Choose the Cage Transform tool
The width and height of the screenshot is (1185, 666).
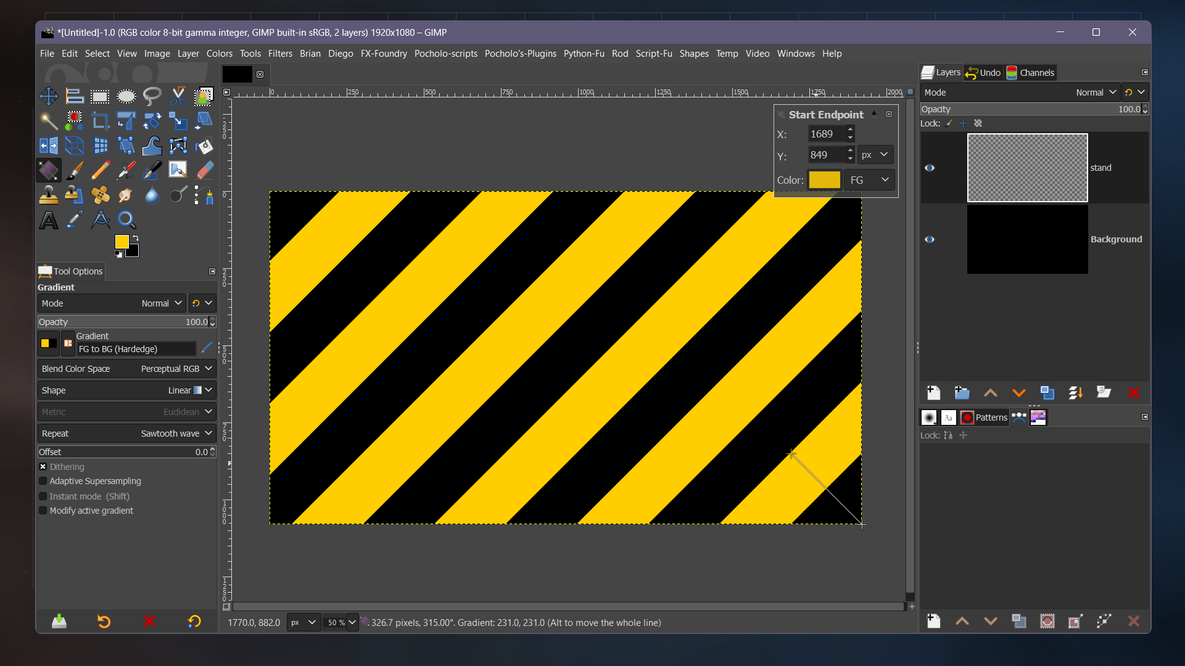tap(178, 146)
